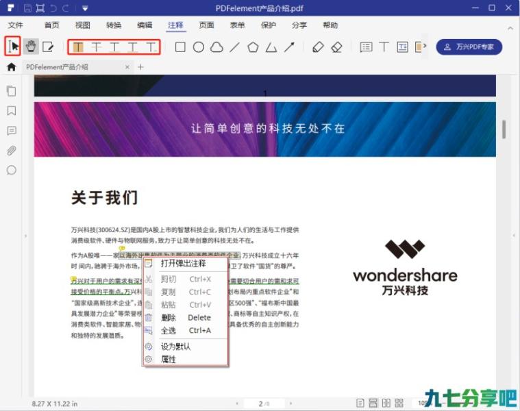Viewport: 520px width, 411px height.
Task: Select the Eraser tool
Action: (336, 47)
